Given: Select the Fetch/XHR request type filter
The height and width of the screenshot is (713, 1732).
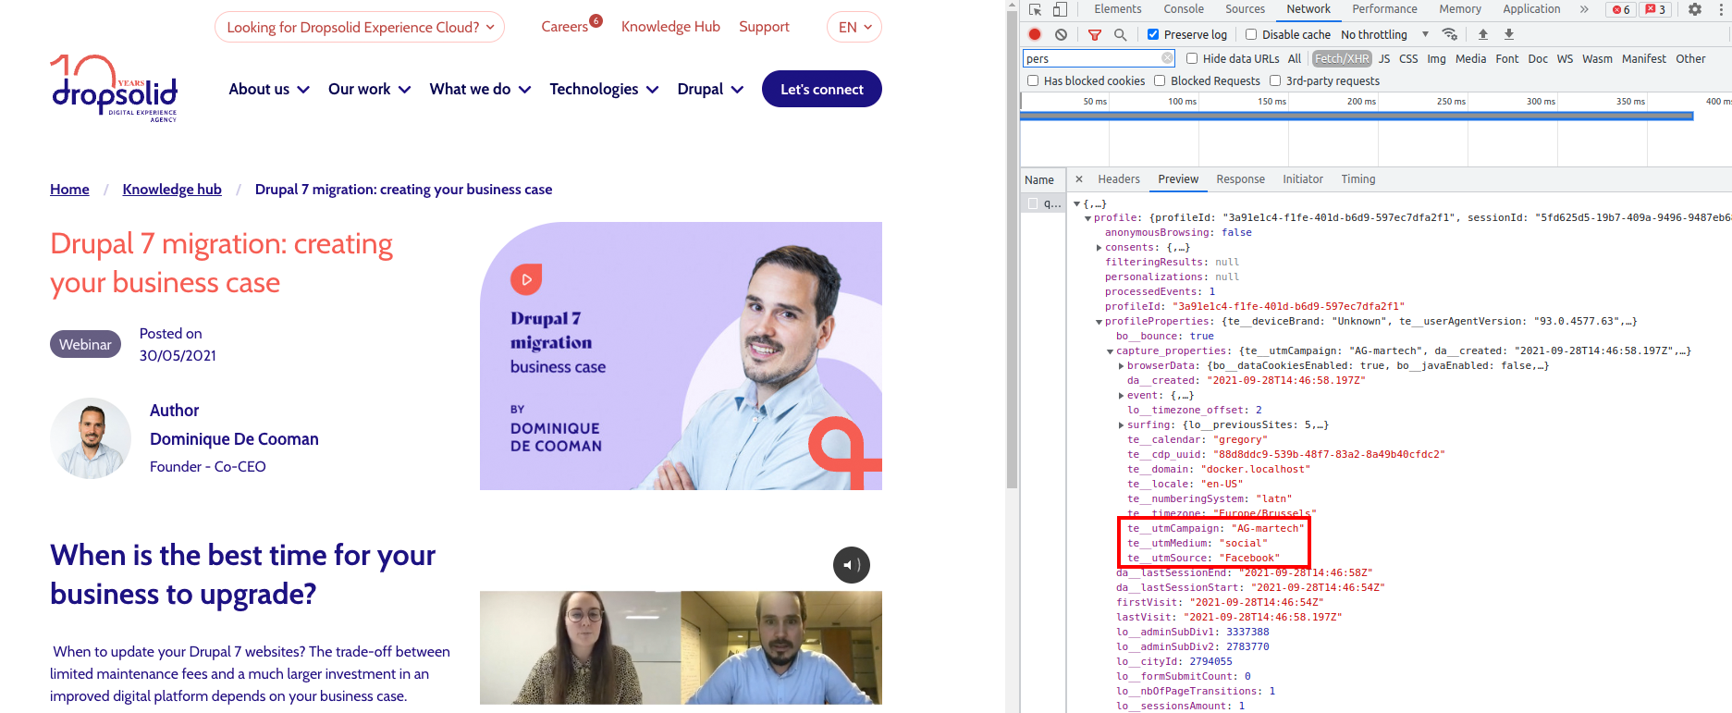Looking at the screenshot, I should pyautogui.click(x=1342, y=58).
